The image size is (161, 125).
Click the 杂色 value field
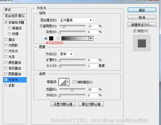pyautogui.click(x=93, y=32)
